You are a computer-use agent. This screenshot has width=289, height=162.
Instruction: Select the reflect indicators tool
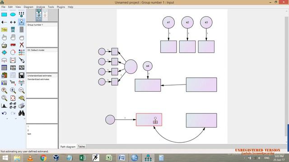pyautogui.click(x=21, y=53)
